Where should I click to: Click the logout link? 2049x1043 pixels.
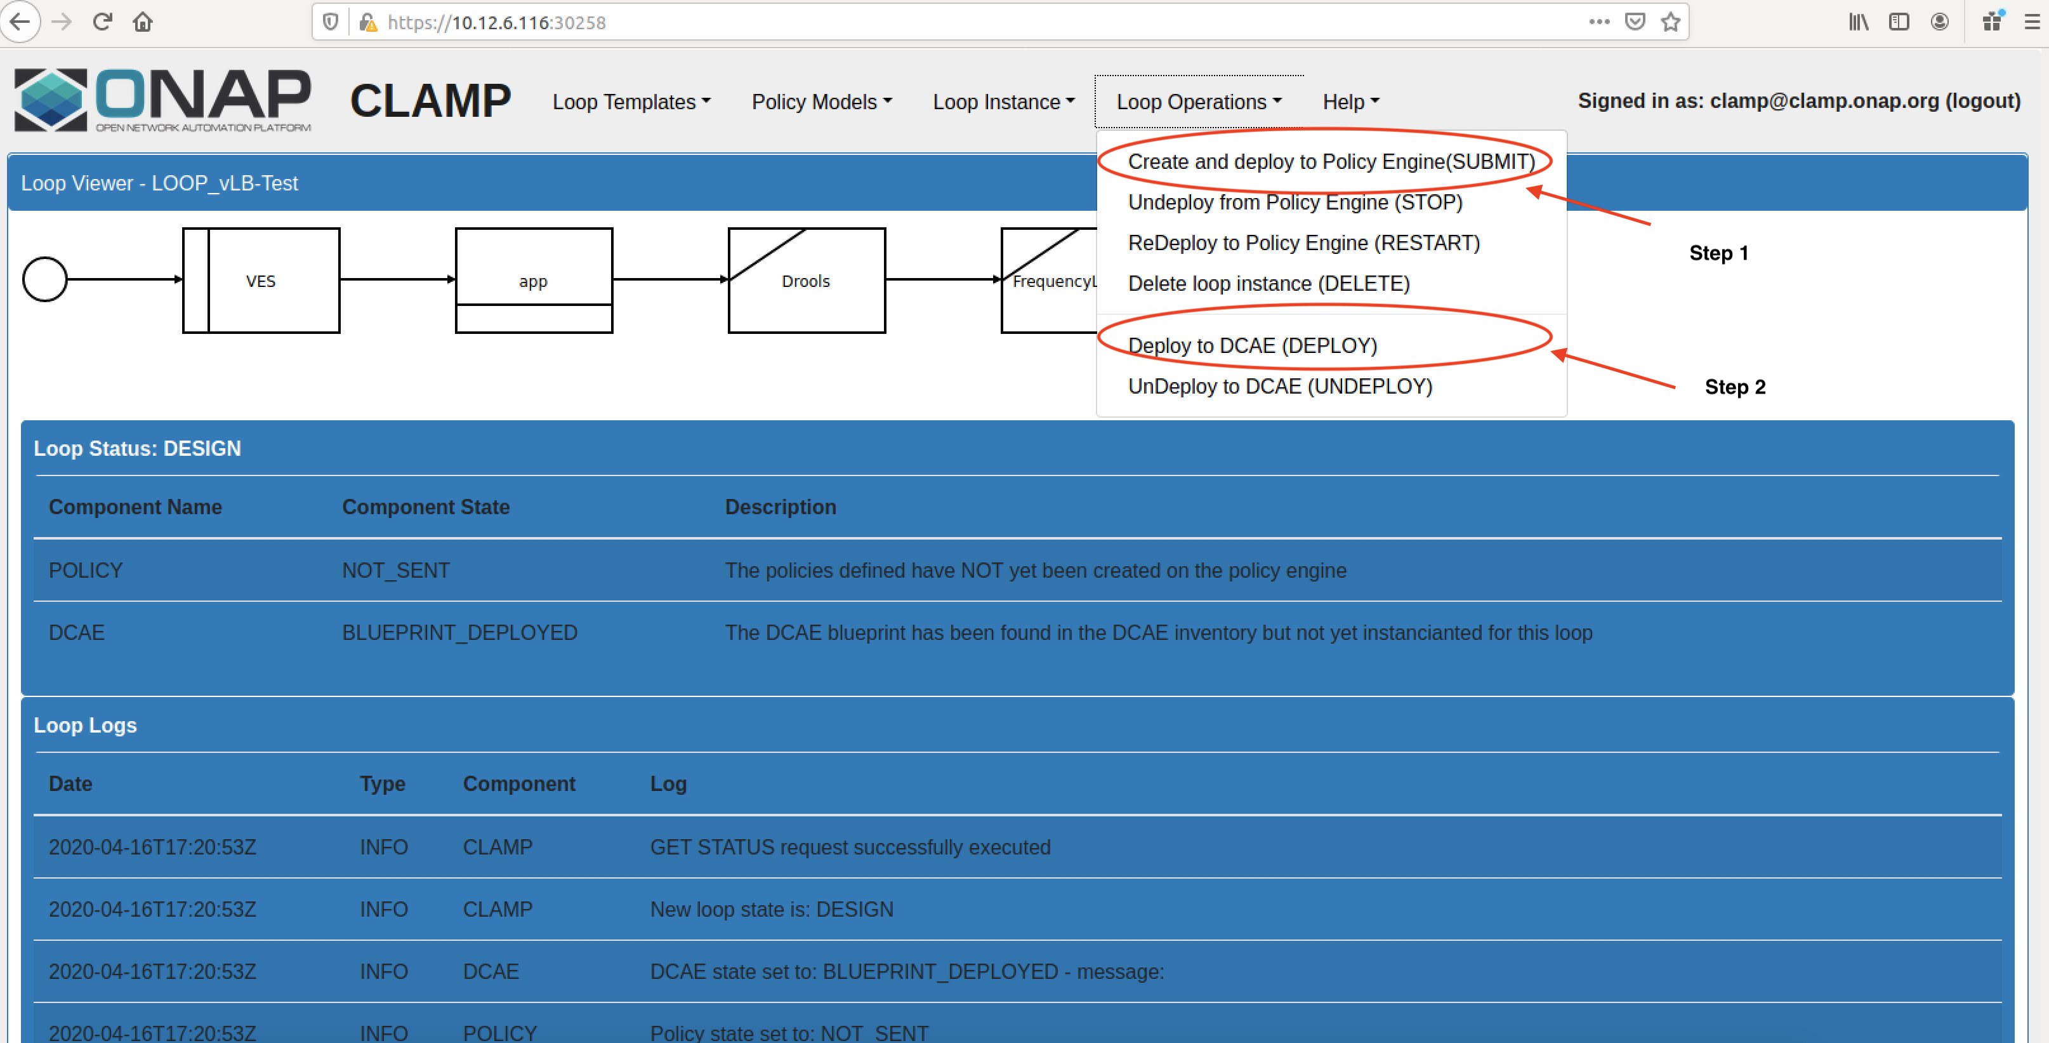pos(1982,101)
